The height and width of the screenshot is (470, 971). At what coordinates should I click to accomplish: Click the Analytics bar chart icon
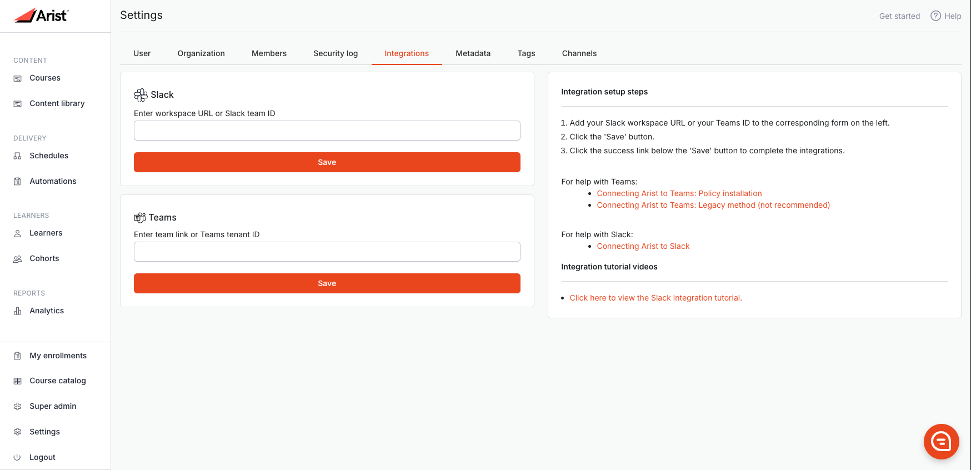pos(17,311)
